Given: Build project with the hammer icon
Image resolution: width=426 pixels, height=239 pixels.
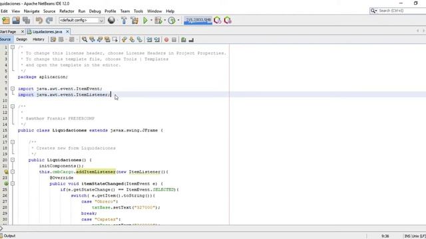Looking at the screenshot, I should pos(124,21).
